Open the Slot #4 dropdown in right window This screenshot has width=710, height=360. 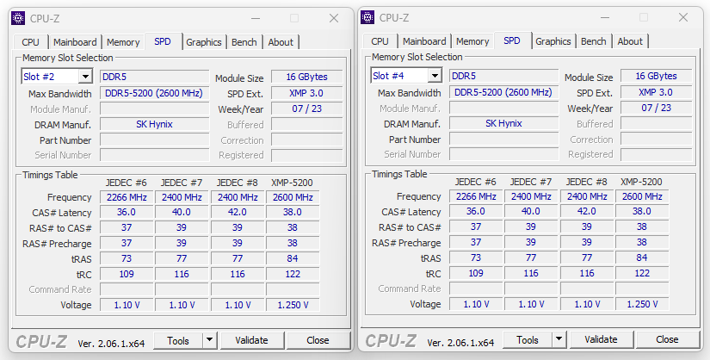point(435,76)
